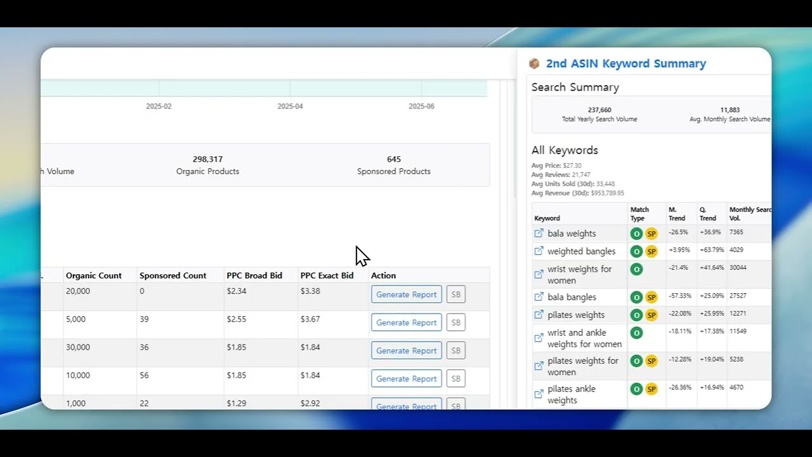Click O badge for pilates ankle weights
Screen dimensions: 812x457
click(636, 388)
